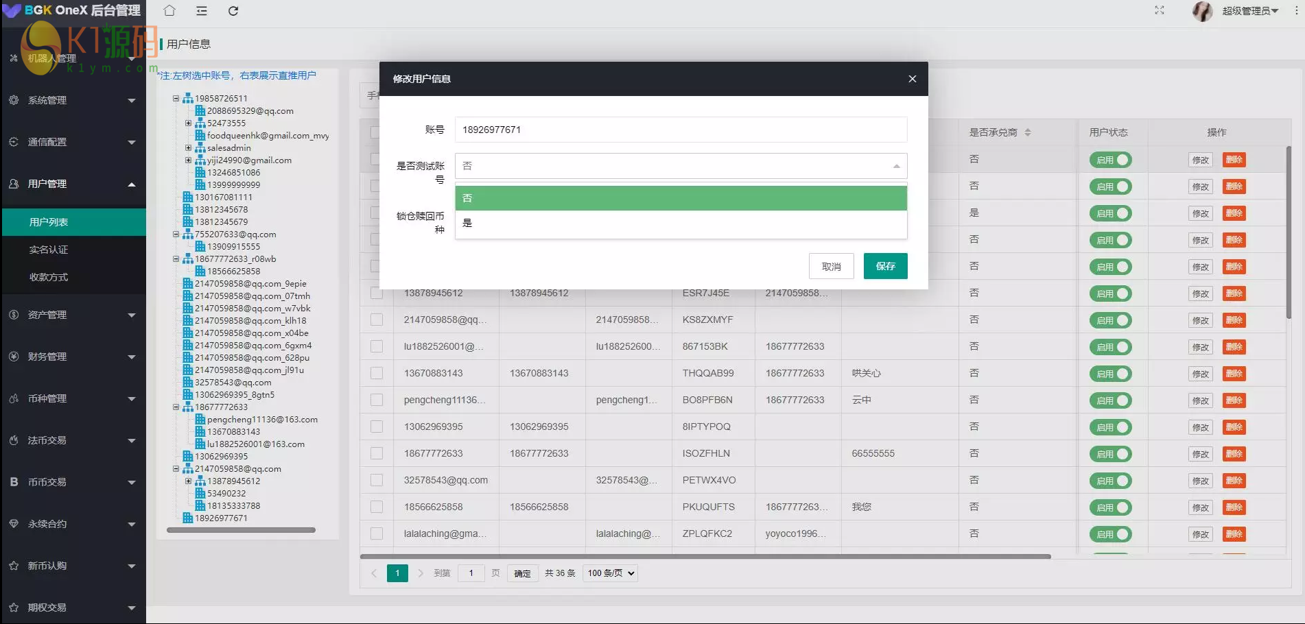Check the checkbox for row 18677772633
Image resolution: width=1305 pixels, height=624 pixels.
coord(377,453)
